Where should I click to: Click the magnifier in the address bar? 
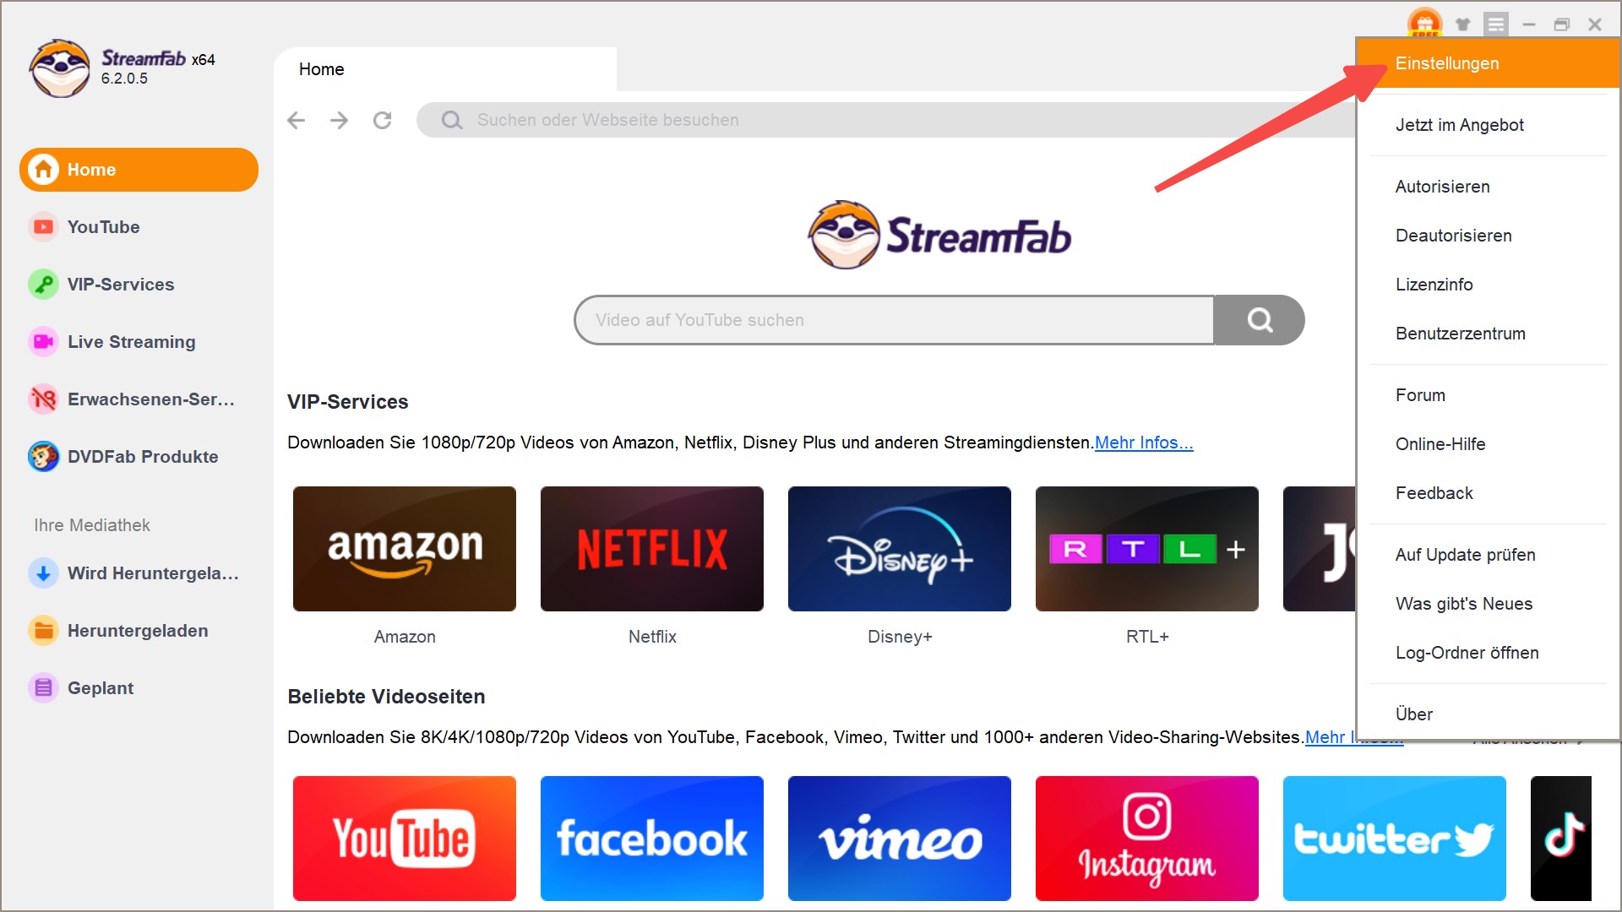coord(452,120)
